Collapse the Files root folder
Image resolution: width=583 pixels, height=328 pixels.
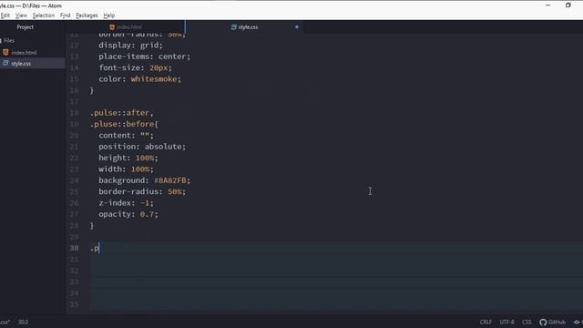tap(9, 40)
